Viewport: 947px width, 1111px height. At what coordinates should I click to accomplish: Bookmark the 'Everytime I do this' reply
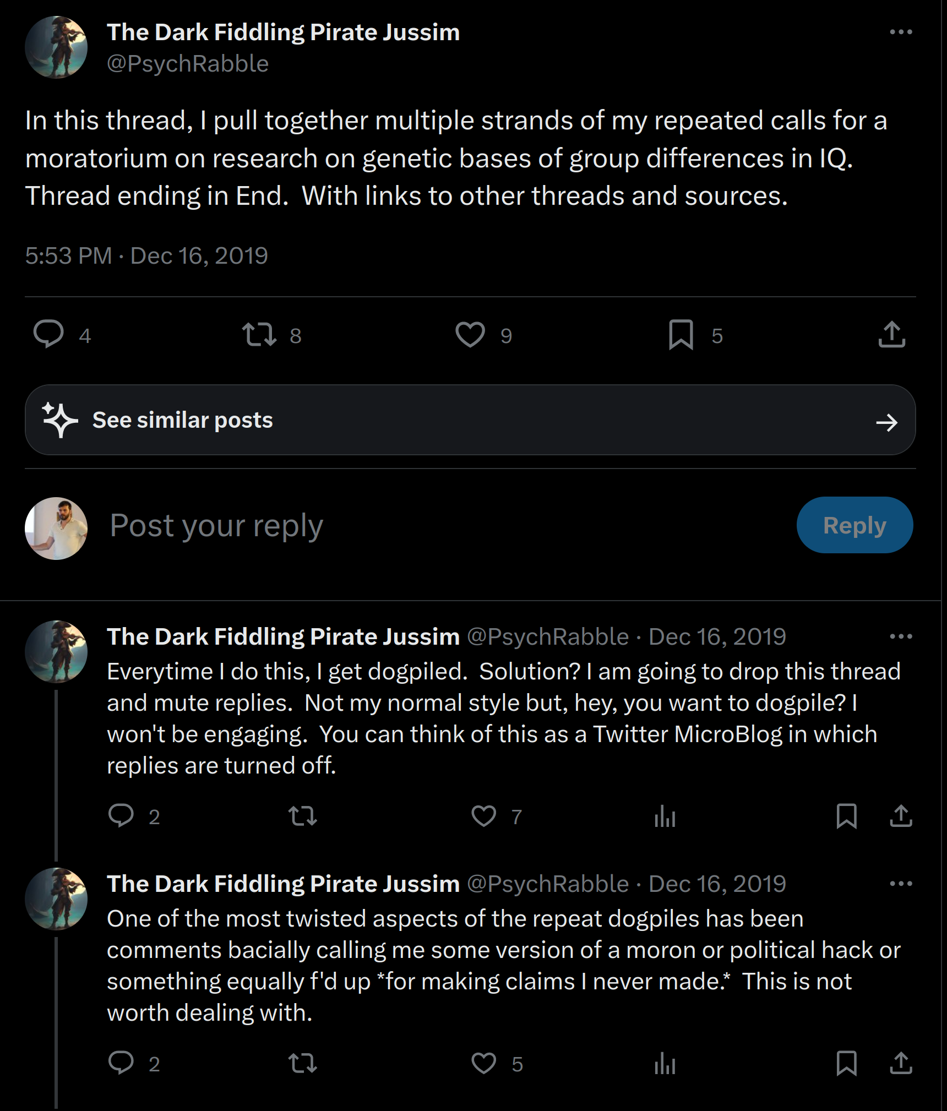tap(846, 816)
